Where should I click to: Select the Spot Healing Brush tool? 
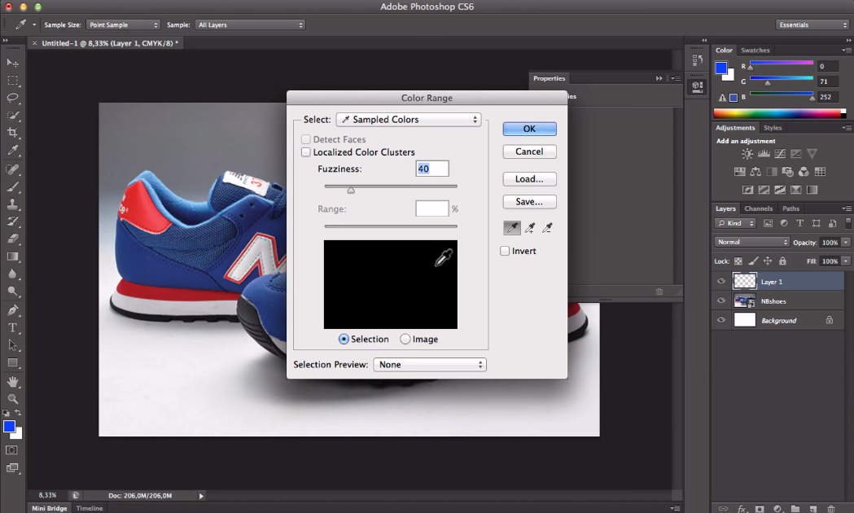click(12, 169)
